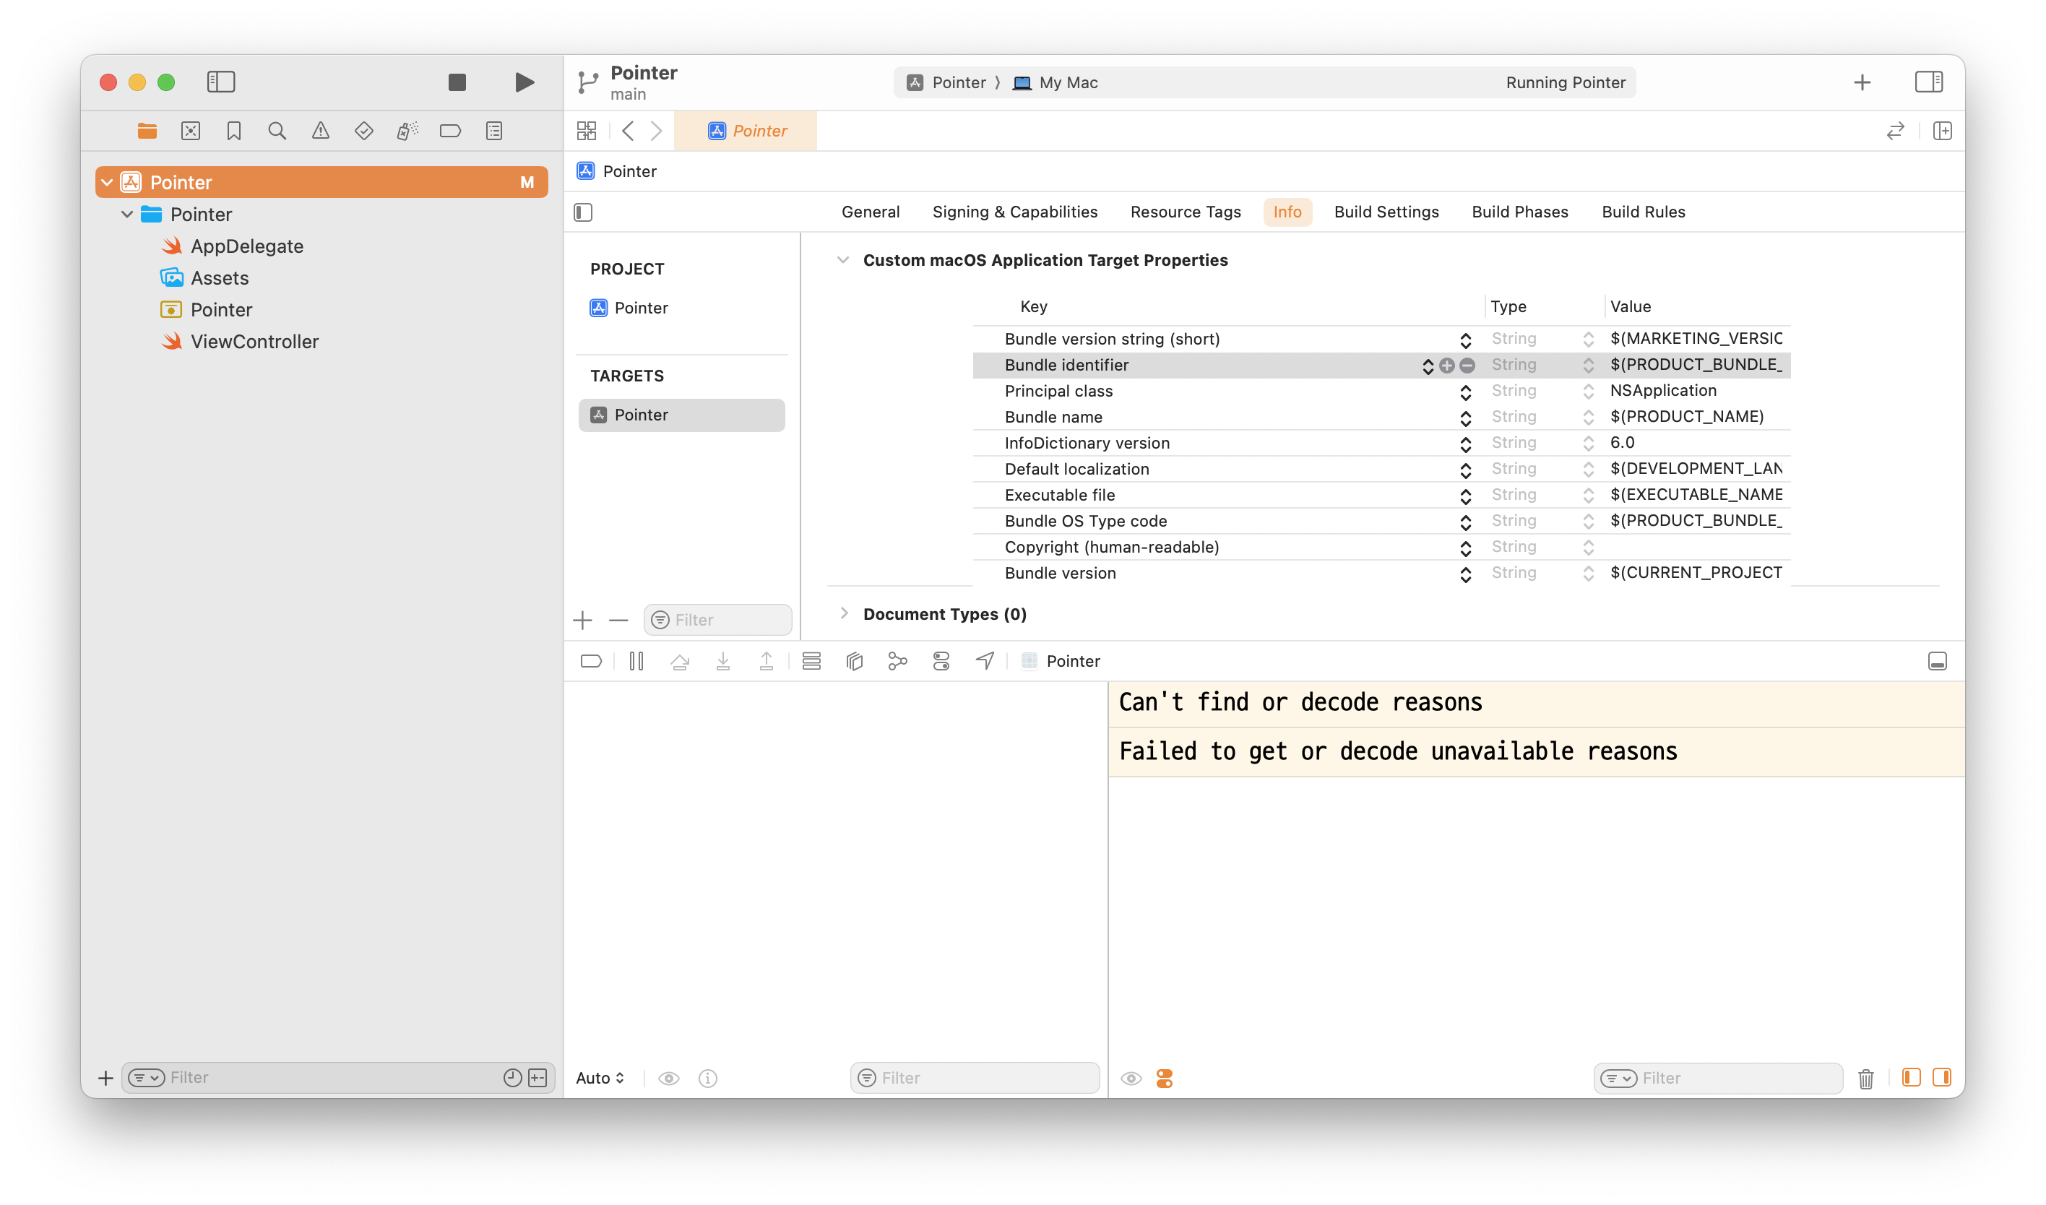Open the Source Control navigator icon
Image resolution: width=2046 pixels, height=1205 pixels.
[191, 131]
